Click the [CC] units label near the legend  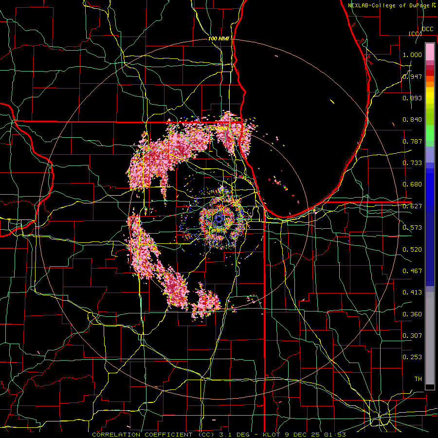[x=415, y=34]
